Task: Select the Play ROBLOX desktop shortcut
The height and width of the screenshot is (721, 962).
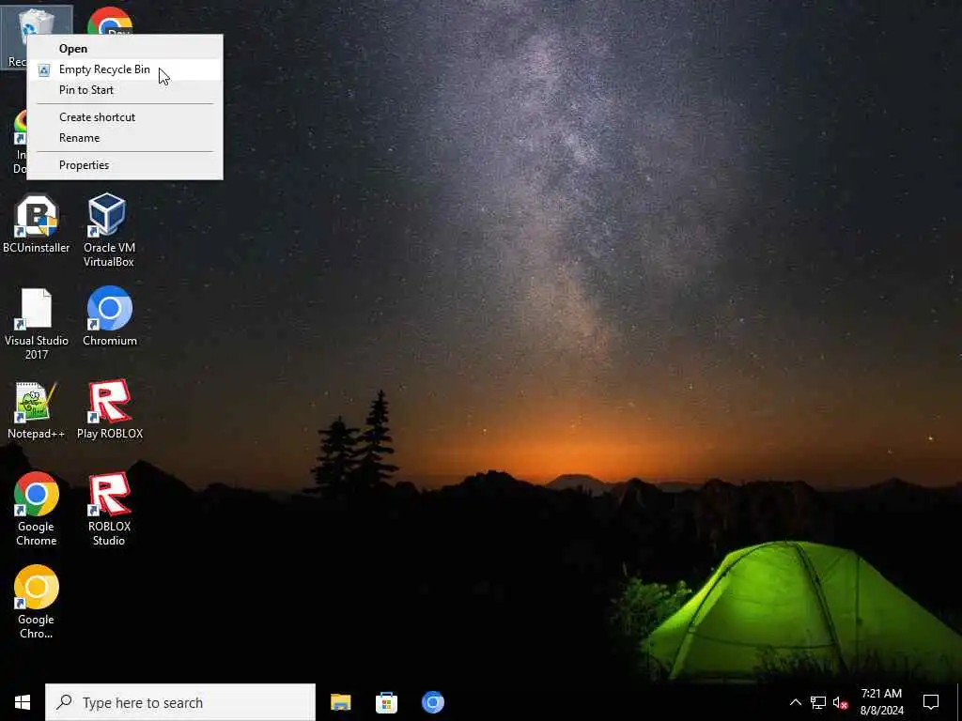Action: point(110,409)
